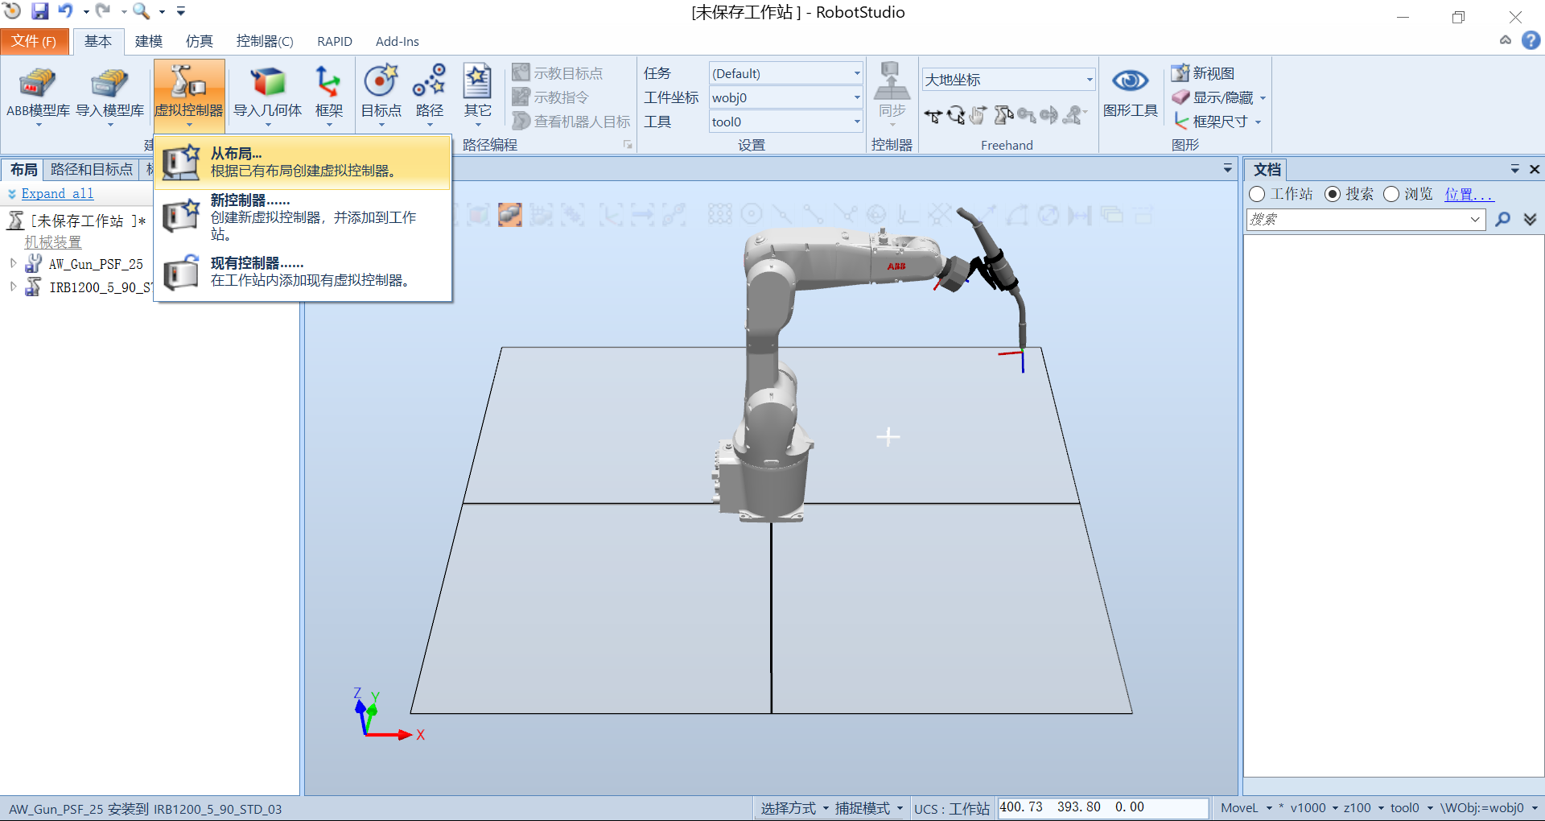Choose 现有控制器...... menu entry
The width and height of the screenshot is (1545, 821).
pos(303,272)
